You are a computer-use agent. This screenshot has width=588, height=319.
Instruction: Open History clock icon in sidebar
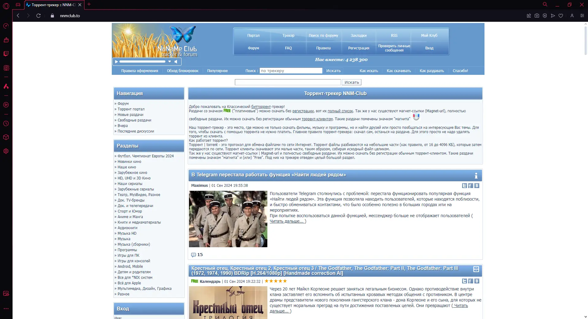point(6,124)
